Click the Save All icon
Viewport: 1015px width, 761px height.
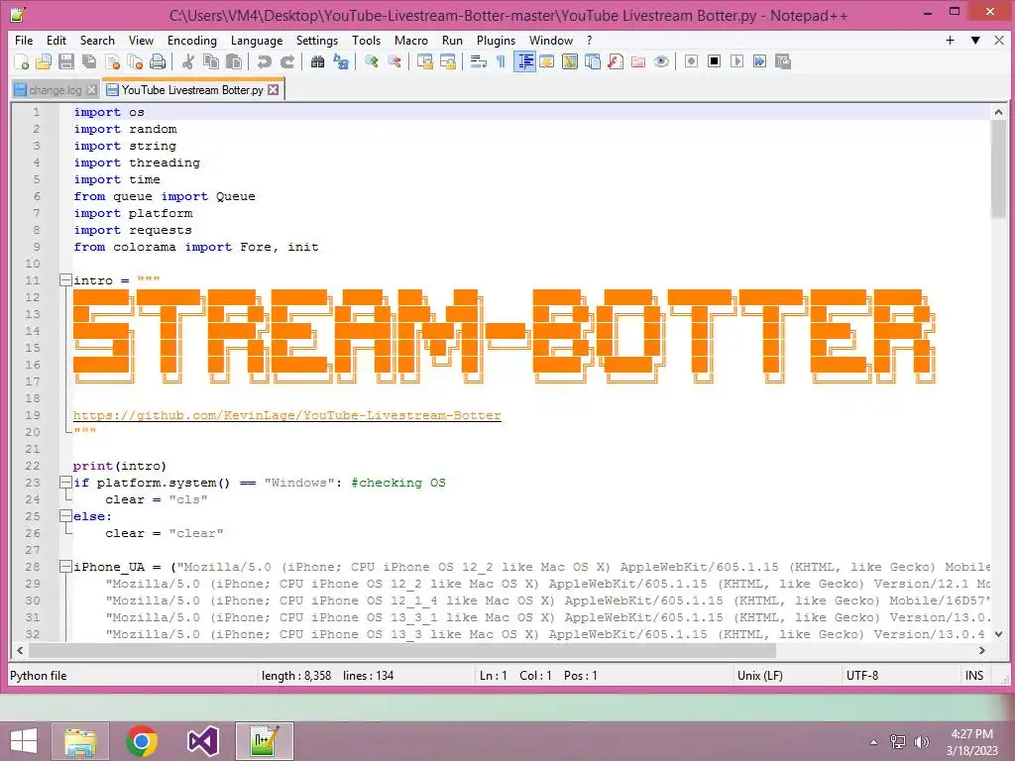88,61
